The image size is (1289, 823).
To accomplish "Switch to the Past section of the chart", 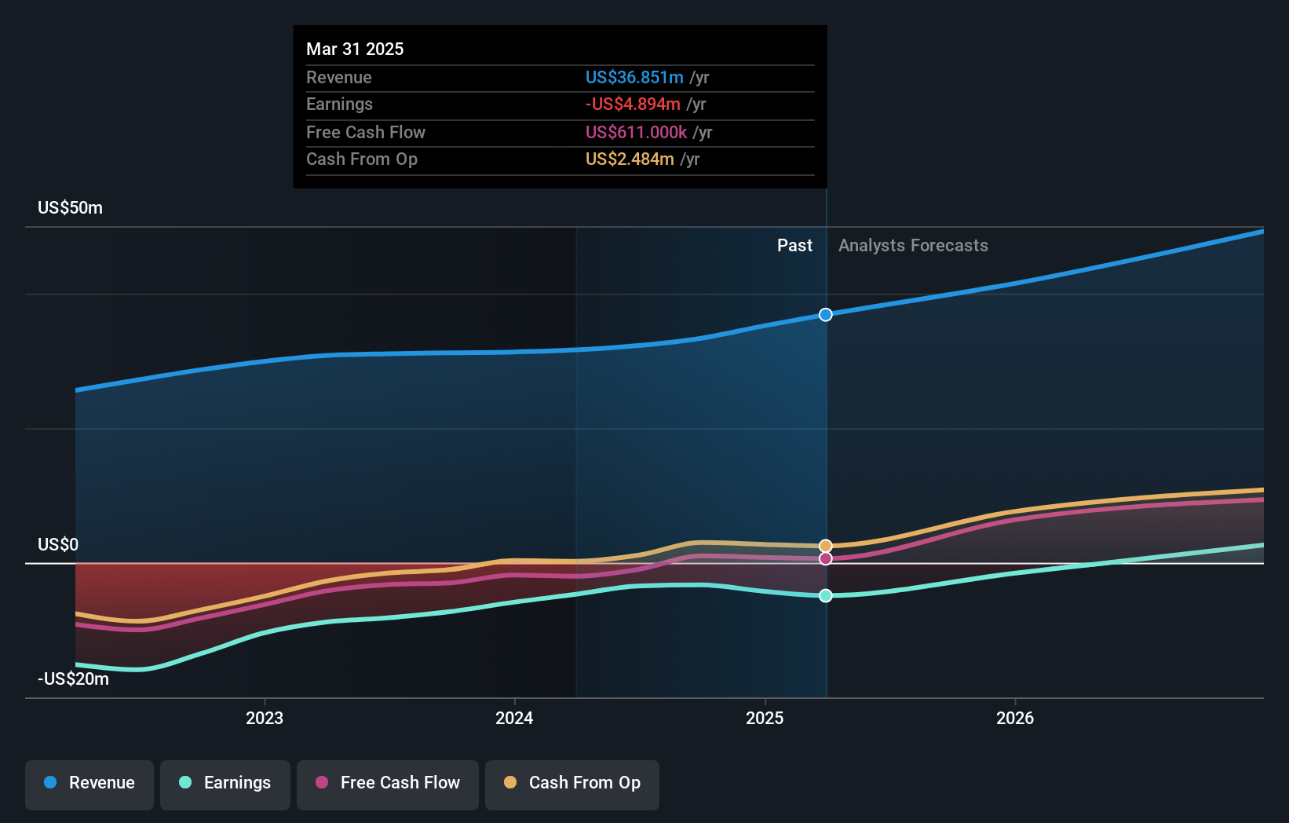I will (x=794, y=245).
